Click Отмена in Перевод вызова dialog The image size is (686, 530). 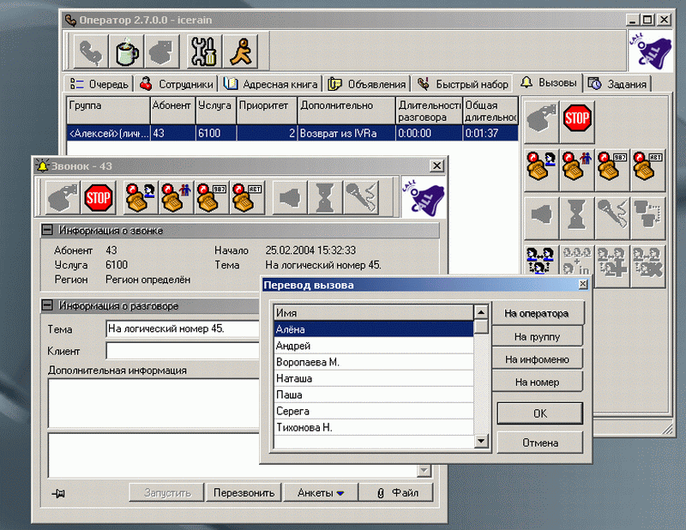click(540, 443)
